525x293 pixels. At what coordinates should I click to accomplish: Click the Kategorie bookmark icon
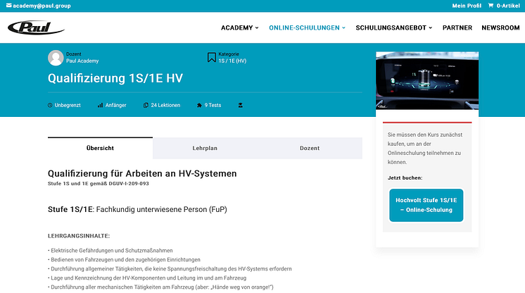coord(211,57)
